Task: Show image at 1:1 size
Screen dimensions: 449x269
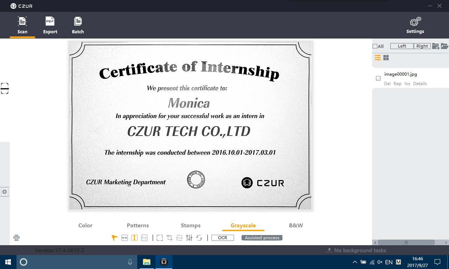Action: 144,238
